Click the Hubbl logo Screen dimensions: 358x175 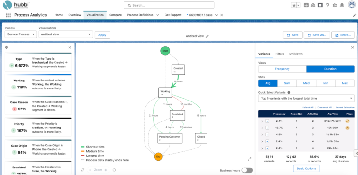16,5
